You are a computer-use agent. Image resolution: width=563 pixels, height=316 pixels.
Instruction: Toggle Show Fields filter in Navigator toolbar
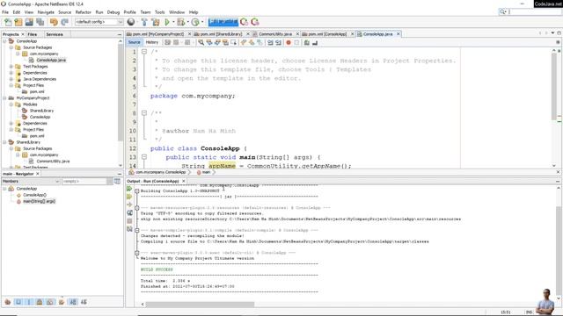(18, 302)
